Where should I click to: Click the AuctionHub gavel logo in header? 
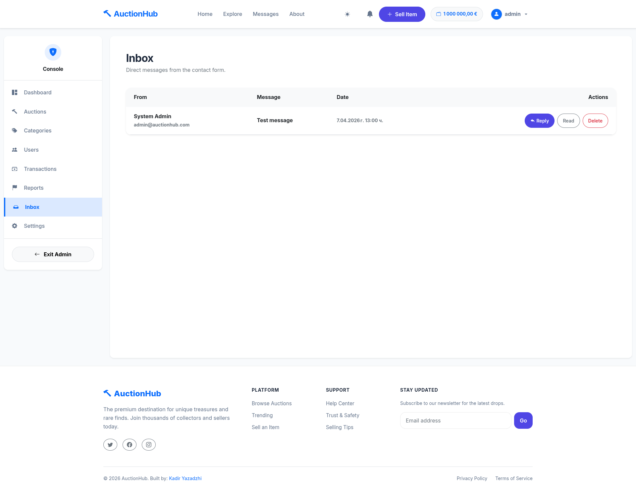(131, 14)
